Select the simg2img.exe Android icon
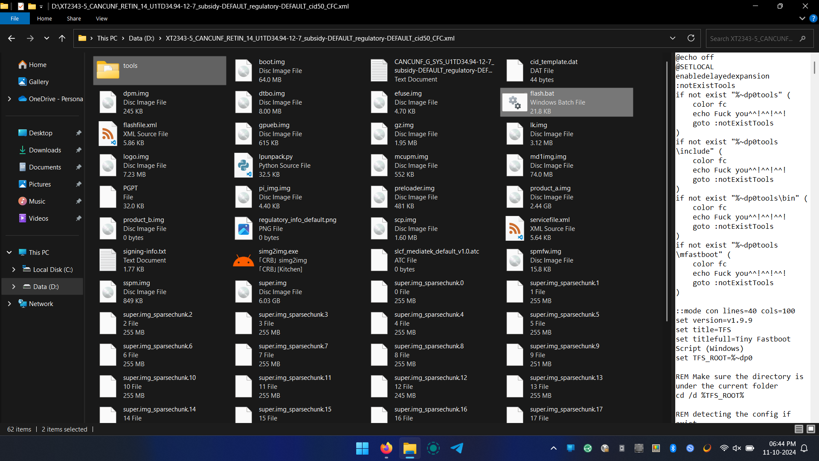 coord(244,260)
